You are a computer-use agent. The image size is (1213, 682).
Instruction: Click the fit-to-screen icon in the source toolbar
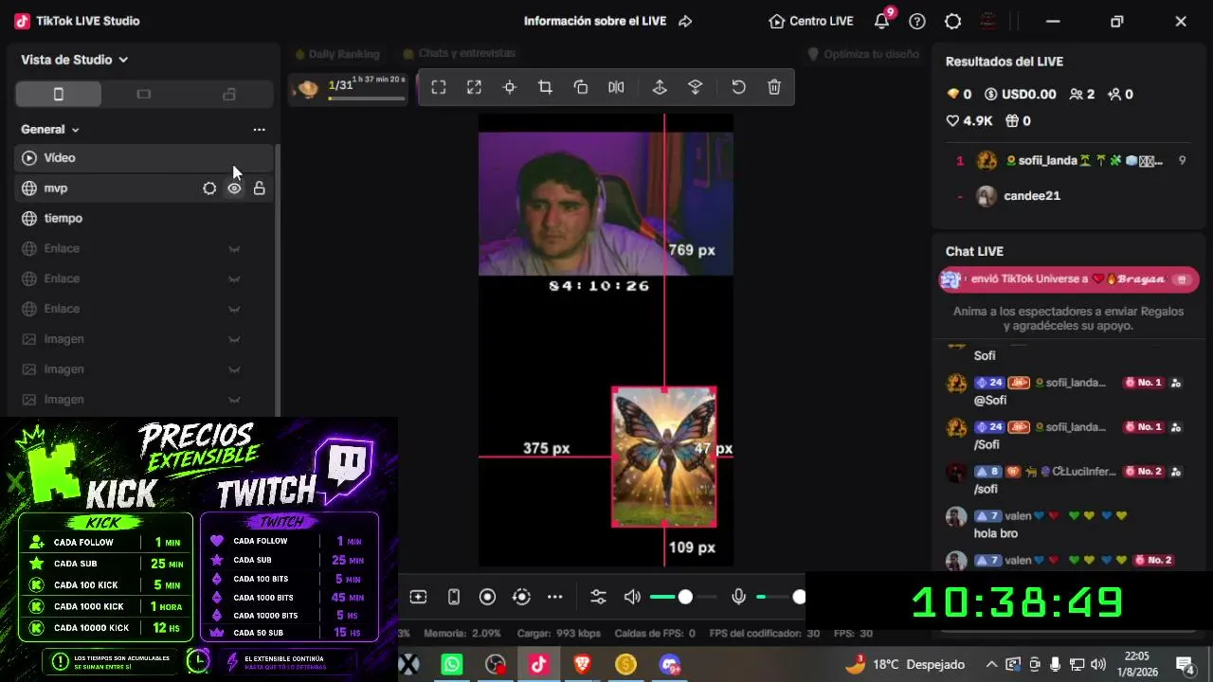tap(439, 87)
